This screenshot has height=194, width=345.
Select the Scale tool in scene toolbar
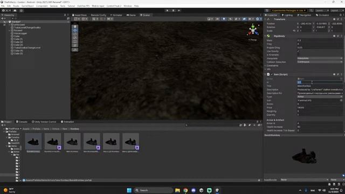tap(75, 38)
